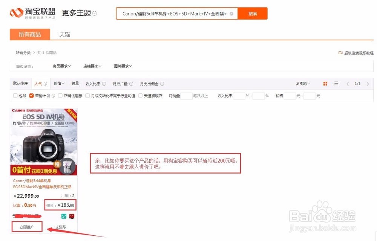This screenshot has height=241, width=377.
Task: Click the 所有分类 breadcrumb
Action: click(23, 53)
